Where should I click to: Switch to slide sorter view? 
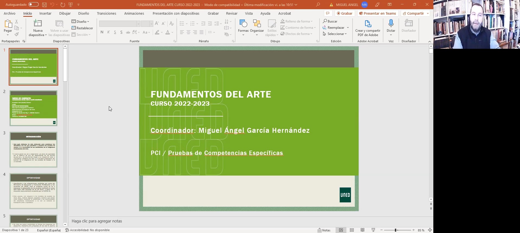(x=352, y=230)
